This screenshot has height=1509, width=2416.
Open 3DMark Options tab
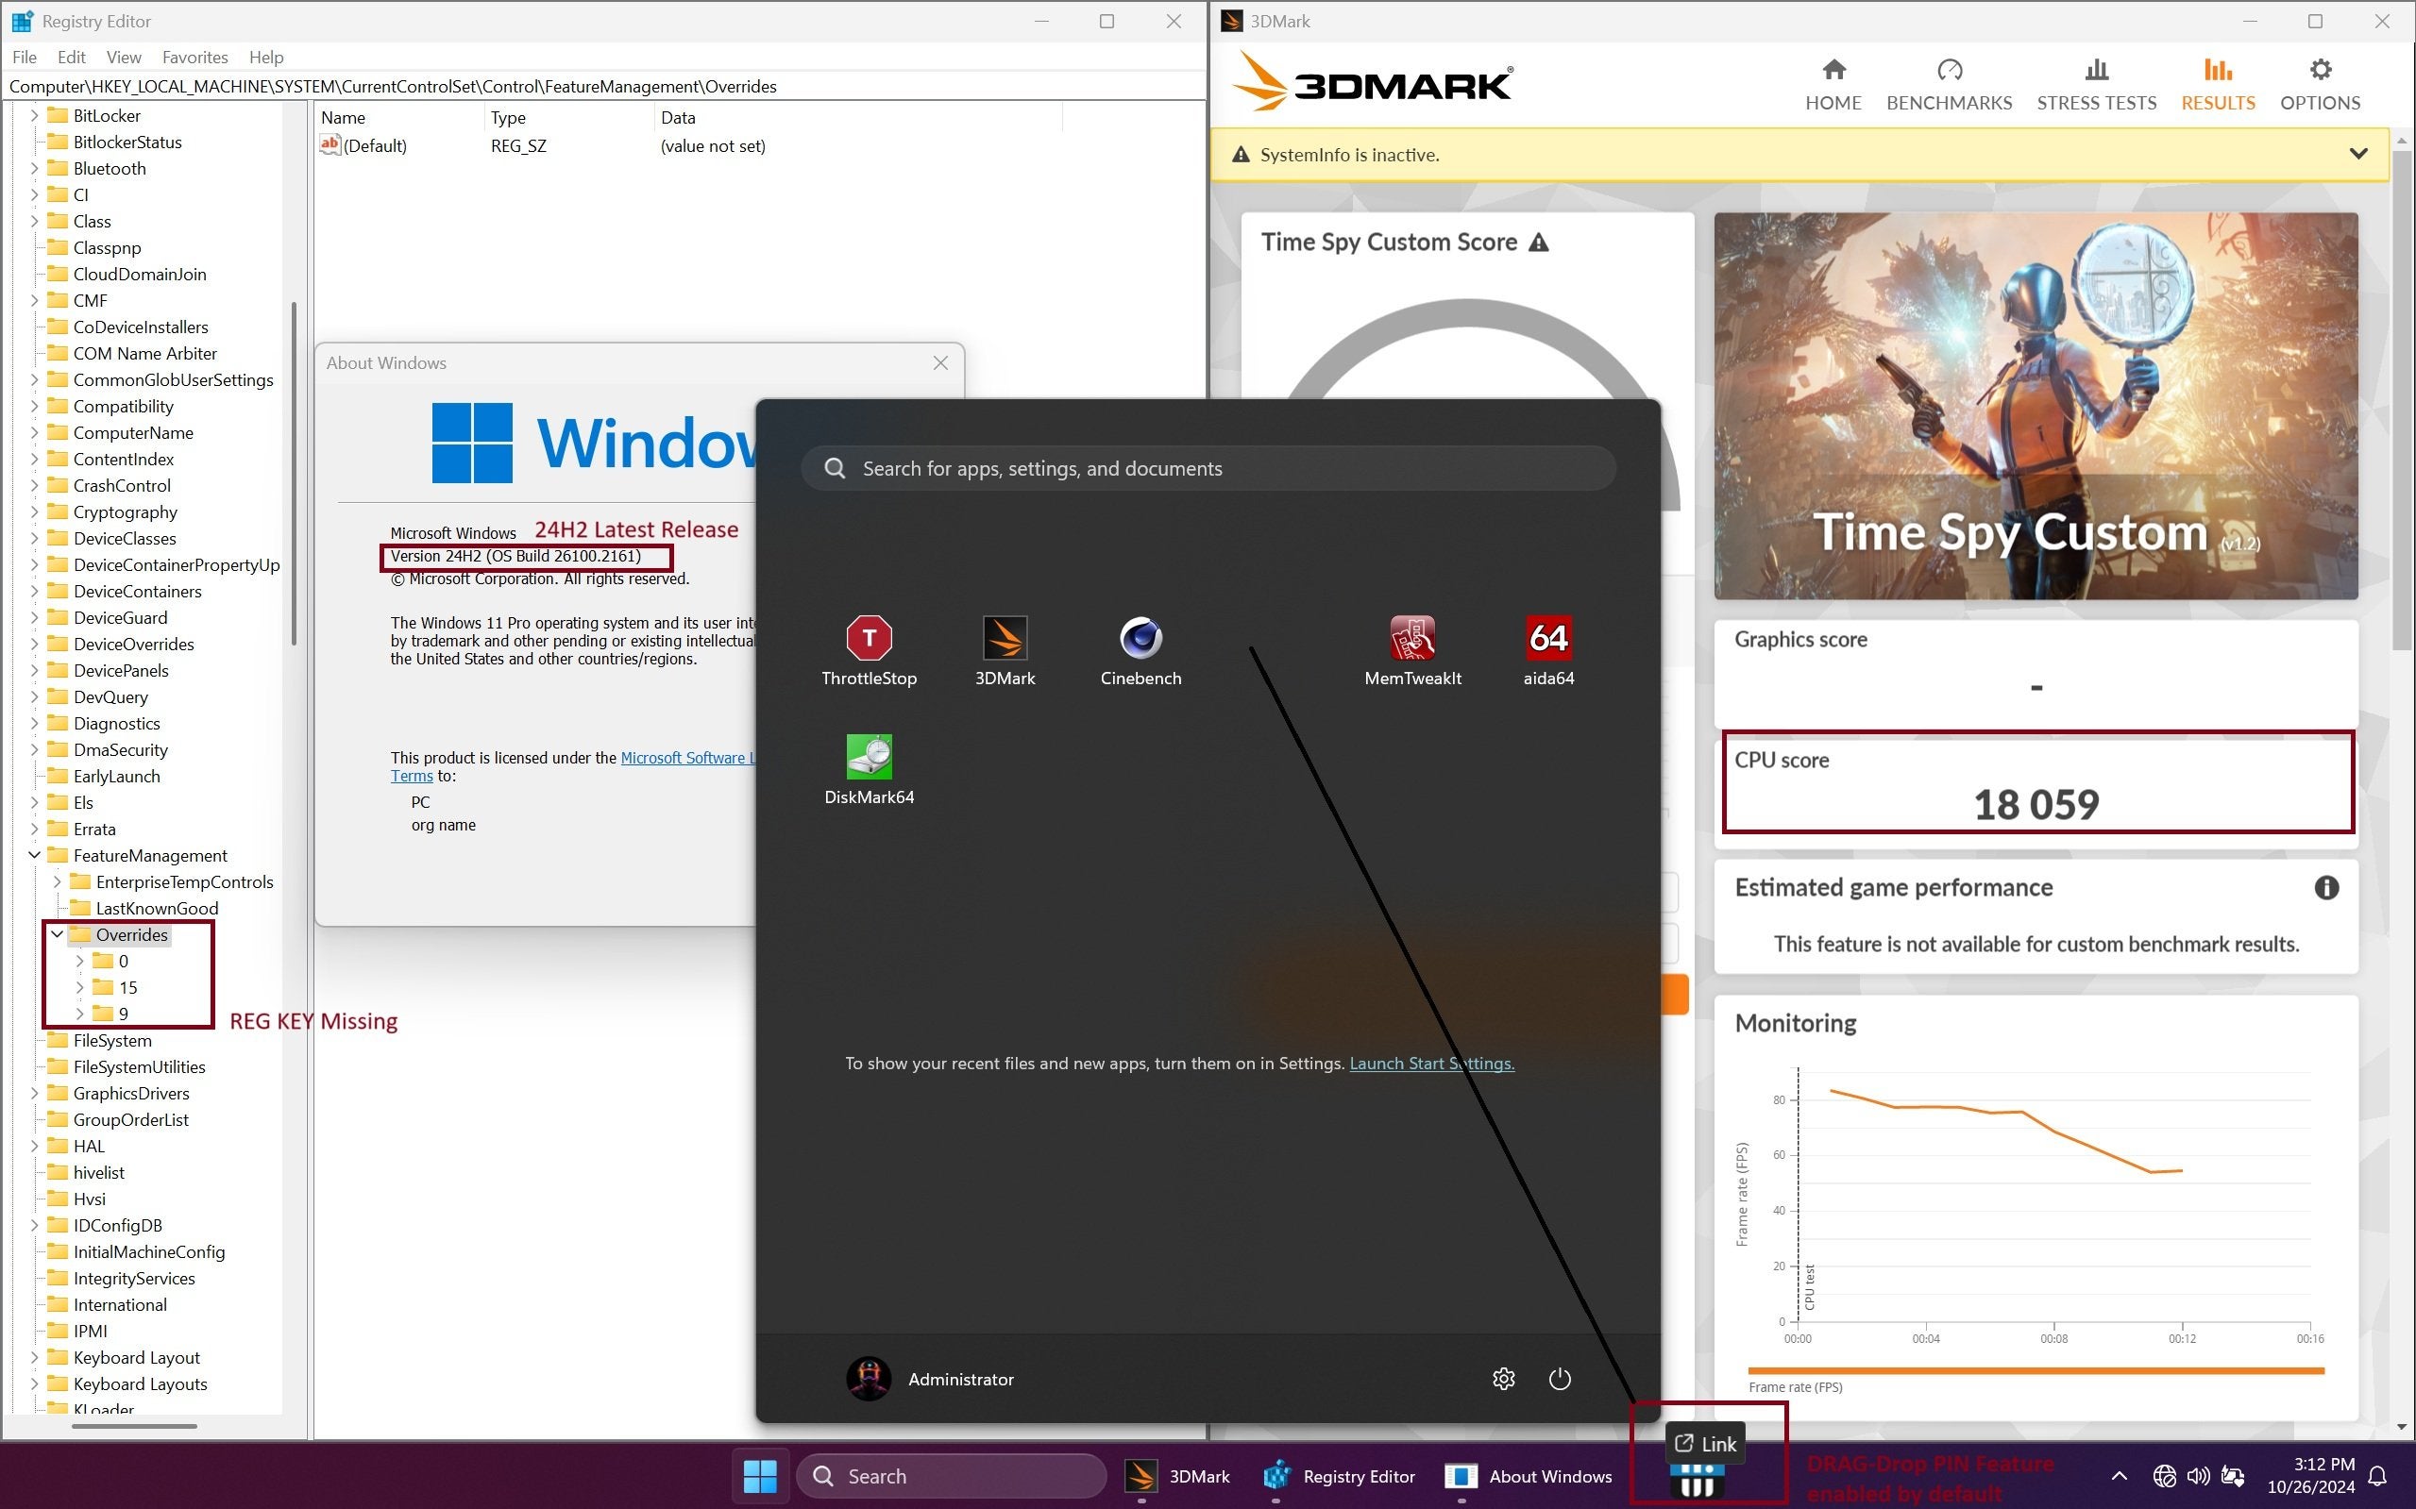tap(2319, 84)
